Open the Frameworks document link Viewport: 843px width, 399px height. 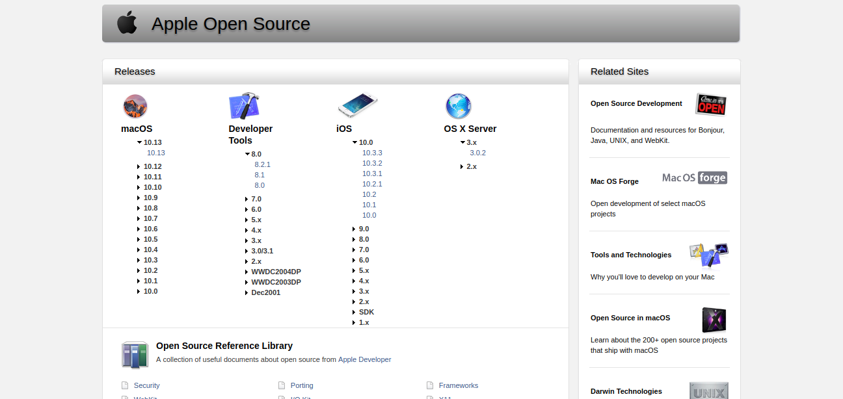pos(458,385)
